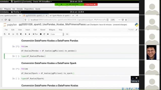Select heading Conversión DataFrame Koalas a DataFrame Spark
Image resolution: width=161 pixels, height=90 pixels.
(49, 63)
